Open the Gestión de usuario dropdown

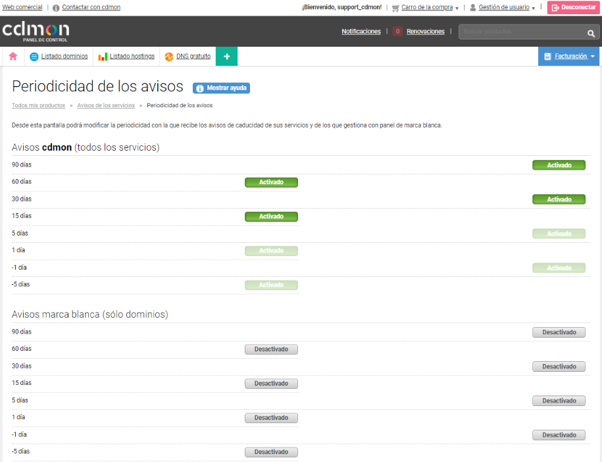click(507, 7)
